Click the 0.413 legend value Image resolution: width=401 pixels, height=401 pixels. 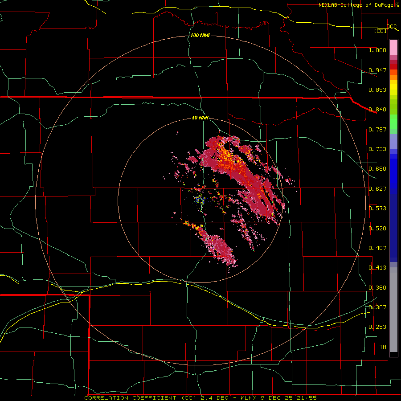(377, 268)
